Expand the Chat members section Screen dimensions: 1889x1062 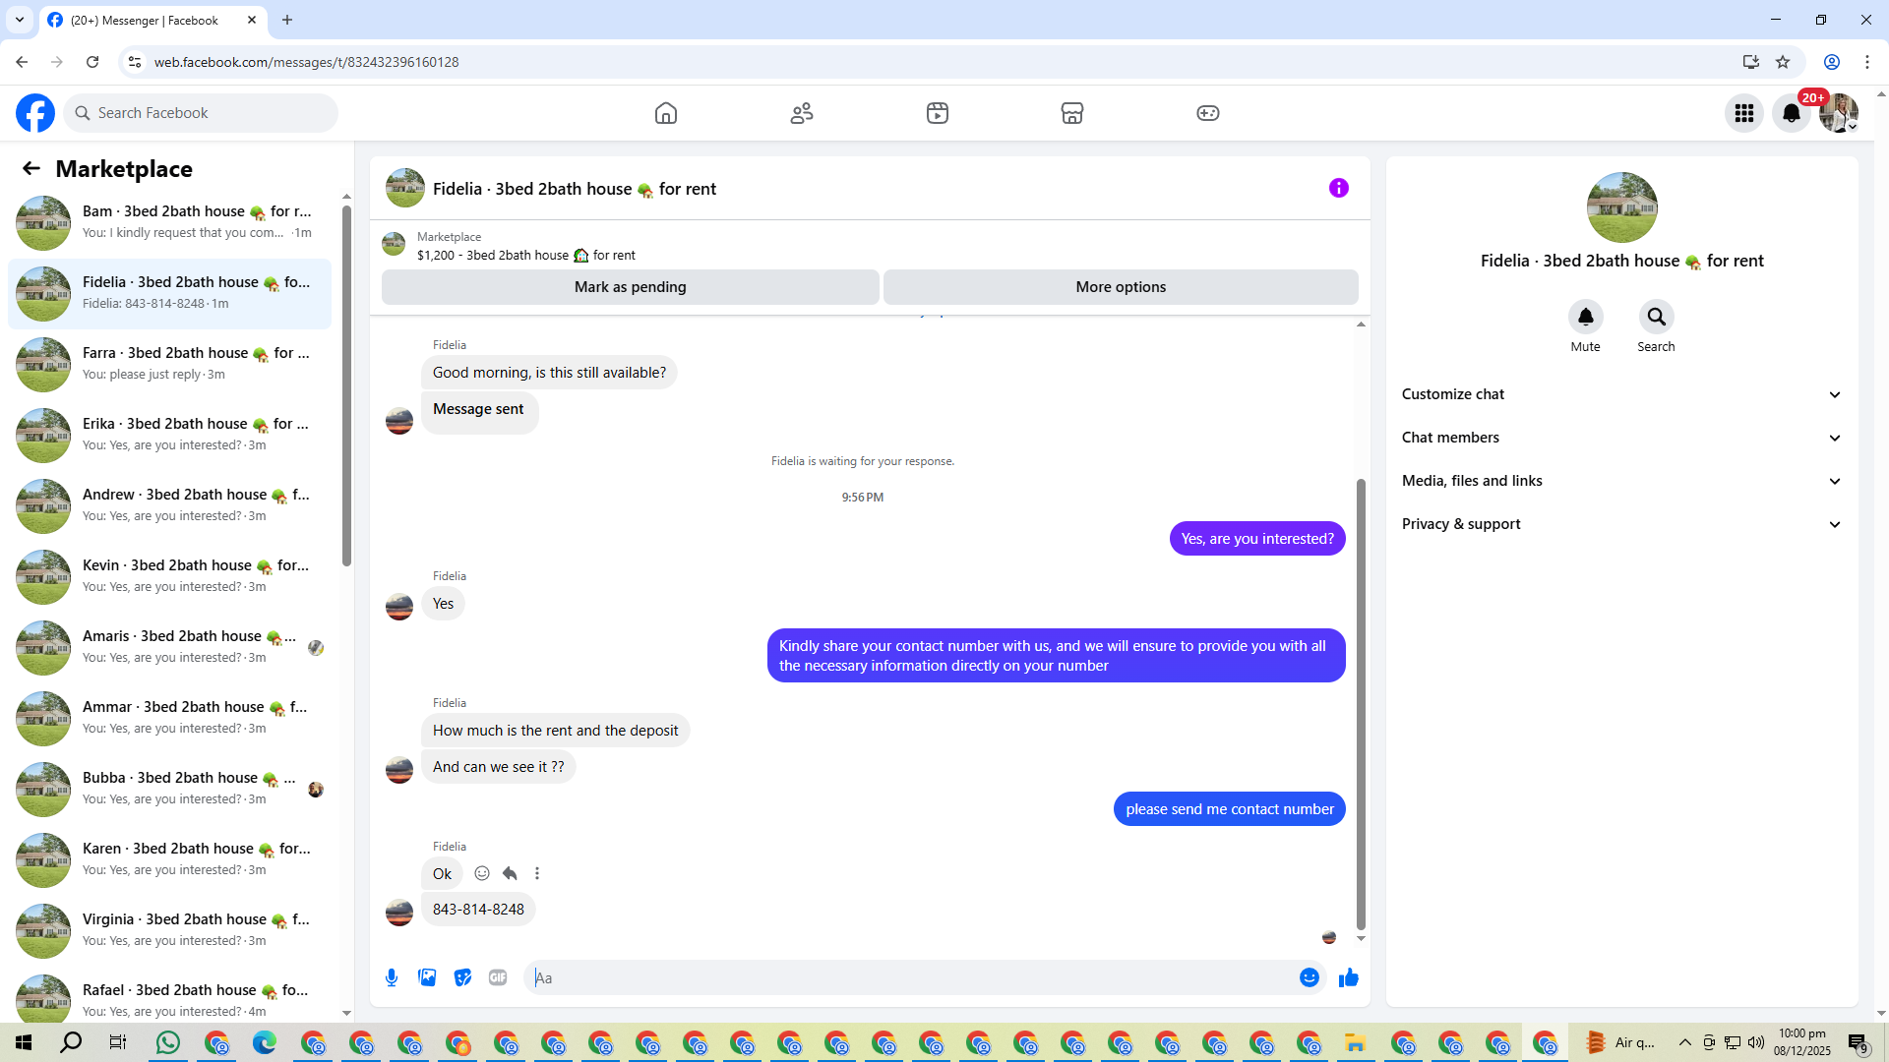click(x=1621, y=438)
